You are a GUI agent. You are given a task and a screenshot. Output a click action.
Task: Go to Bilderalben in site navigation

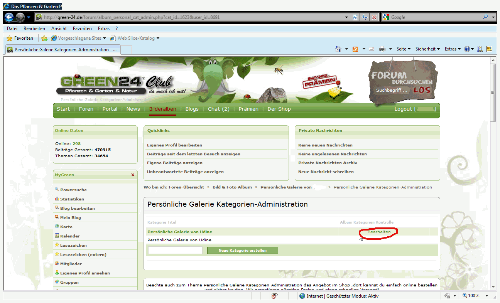(x=162, y=109)
